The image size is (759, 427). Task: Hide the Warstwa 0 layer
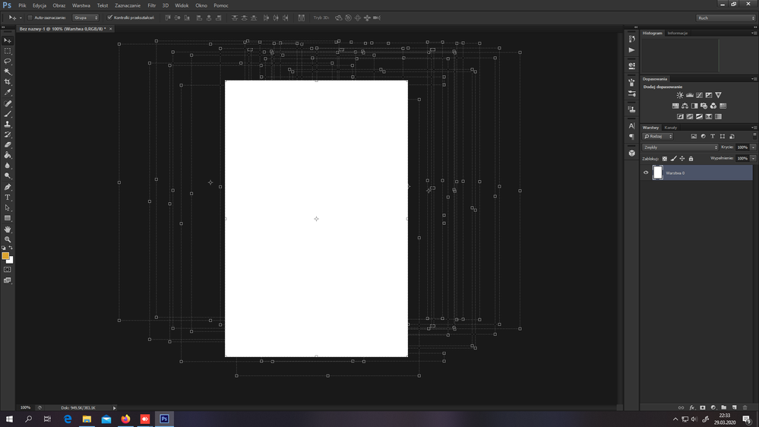coord(646,172)
